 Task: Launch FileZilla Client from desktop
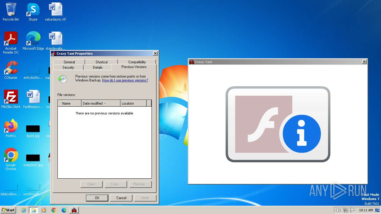point(11,99)
